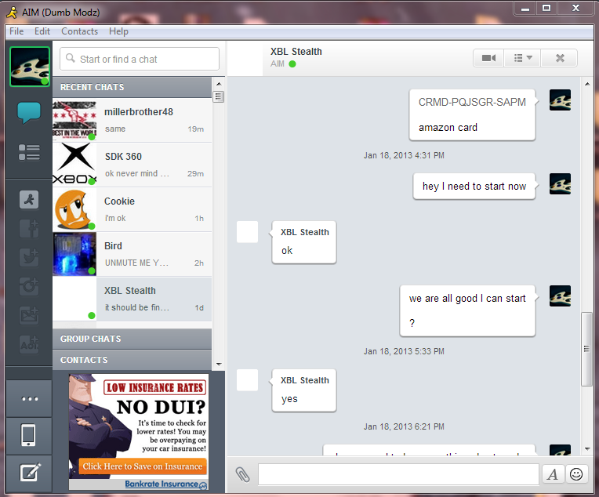
Task: Maximize the AIM window
Action: pos(546,9)
